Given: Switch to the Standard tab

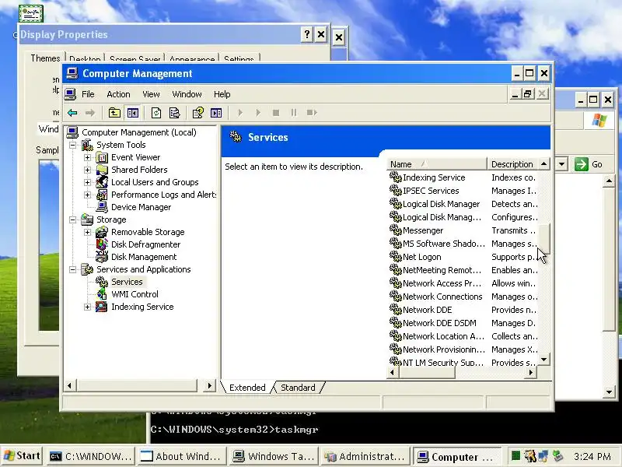Looking at the screenshot, I should pos(298,387).
